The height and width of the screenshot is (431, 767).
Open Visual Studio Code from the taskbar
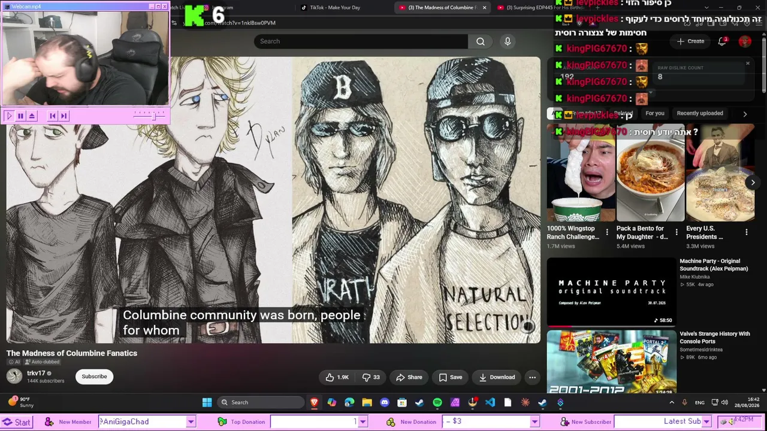[x=490, y=402]
